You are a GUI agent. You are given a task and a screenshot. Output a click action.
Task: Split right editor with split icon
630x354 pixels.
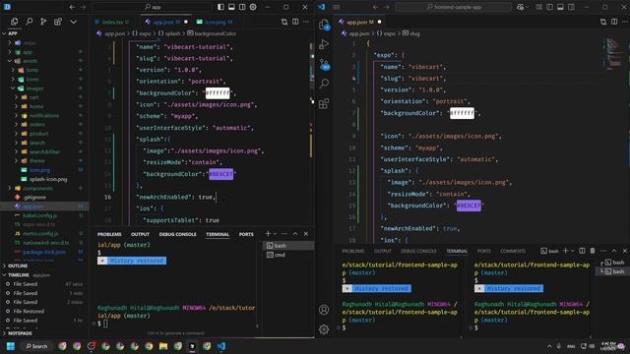click(614, 22)
